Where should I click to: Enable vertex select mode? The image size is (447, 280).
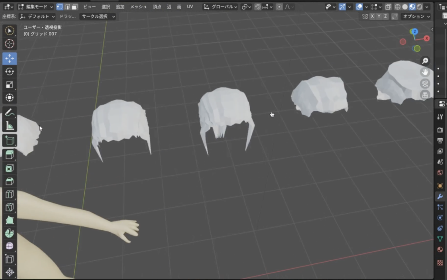60,7
